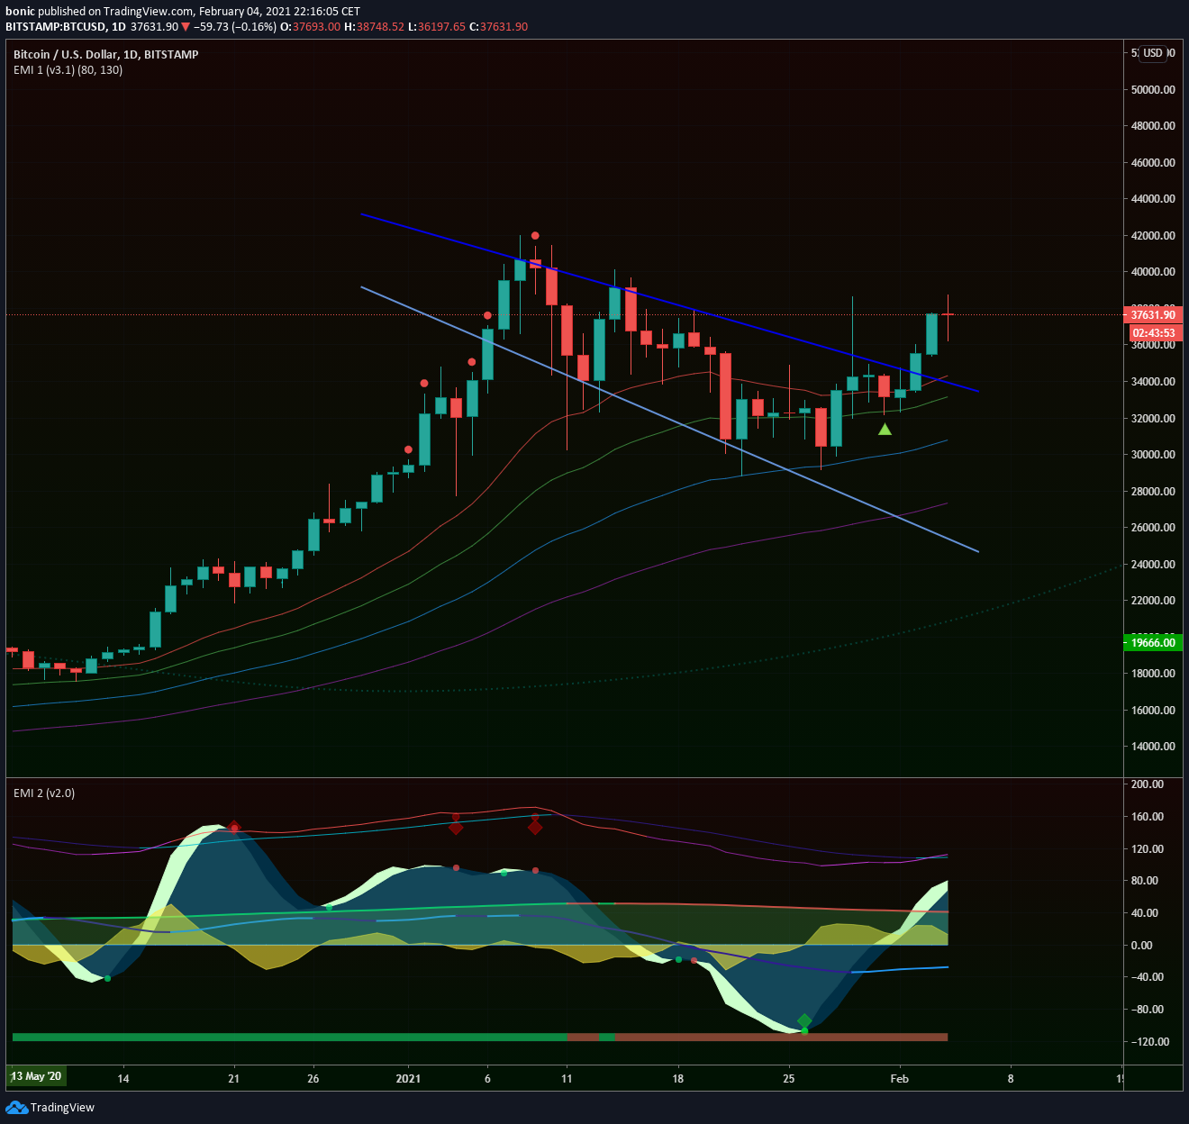1189x1124 pixels.
Task: Click the 160.00 label on the EMI 2 scale
Action: 1148,817
